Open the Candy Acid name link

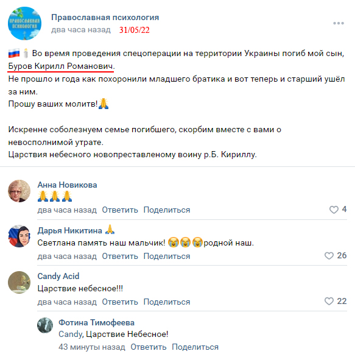tap(58, 276)
